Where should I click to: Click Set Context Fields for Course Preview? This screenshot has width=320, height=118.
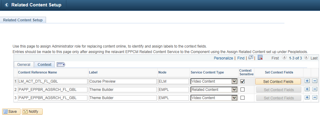coord(278,81)
